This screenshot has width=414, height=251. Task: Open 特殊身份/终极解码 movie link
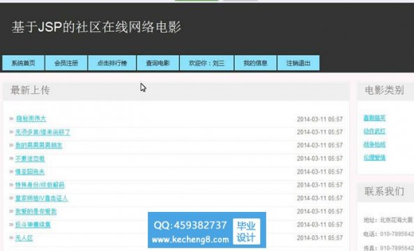[x=40, y=185]
